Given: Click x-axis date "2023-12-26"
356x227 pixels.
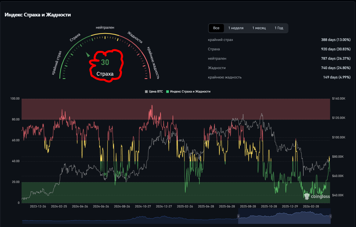Looking at the screenshot, I should tap(38, 206).
